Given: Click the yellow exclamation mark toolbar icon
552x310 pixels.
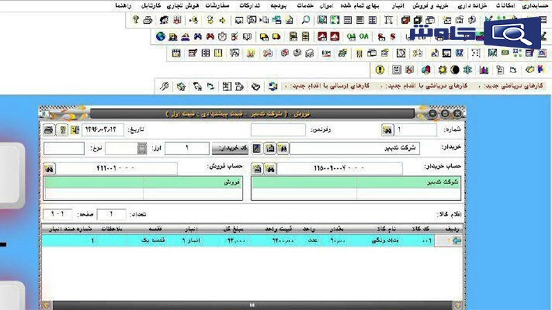Looking at the screenshot, I should point(380,70).
